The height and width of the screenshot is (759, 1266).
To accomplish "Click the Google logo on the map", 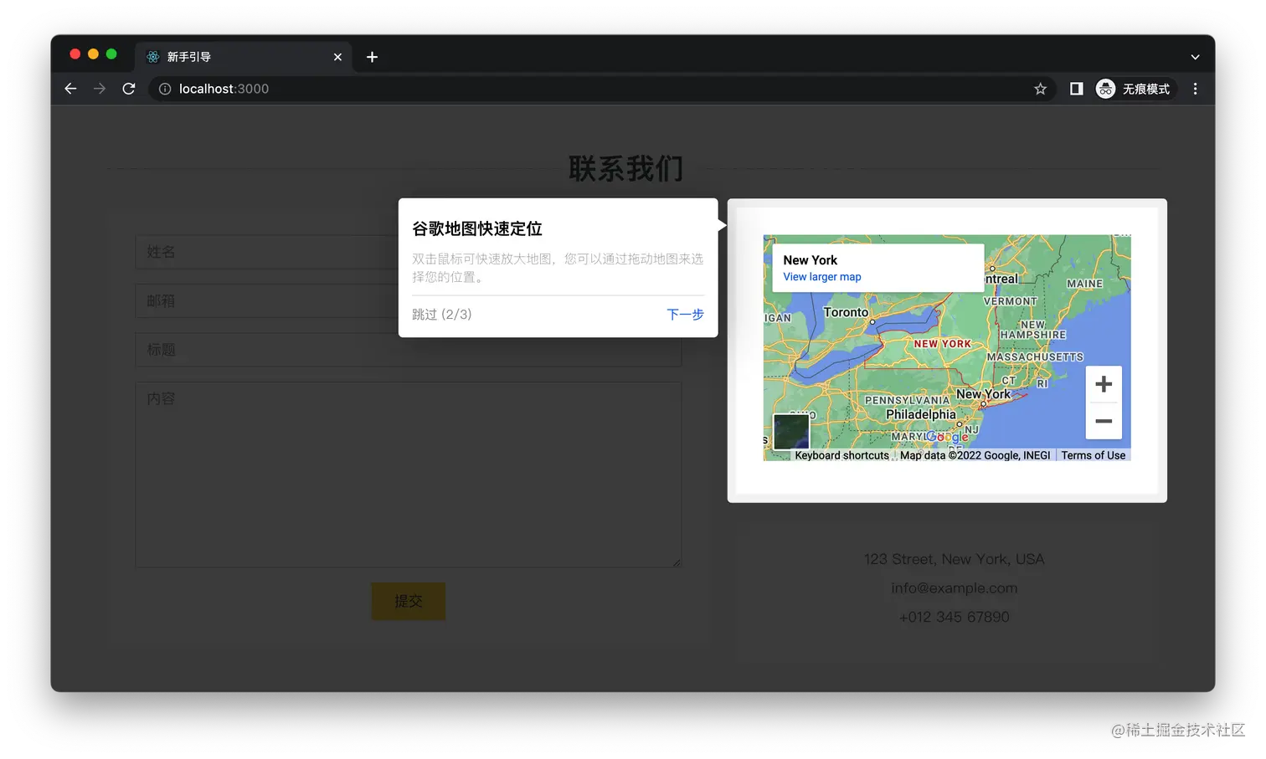I will [947, 437].
